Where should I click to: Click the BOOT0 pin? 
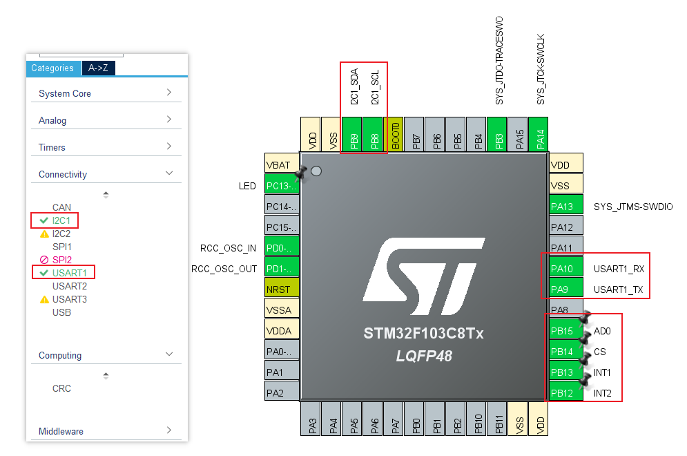(x=394, y=135)
